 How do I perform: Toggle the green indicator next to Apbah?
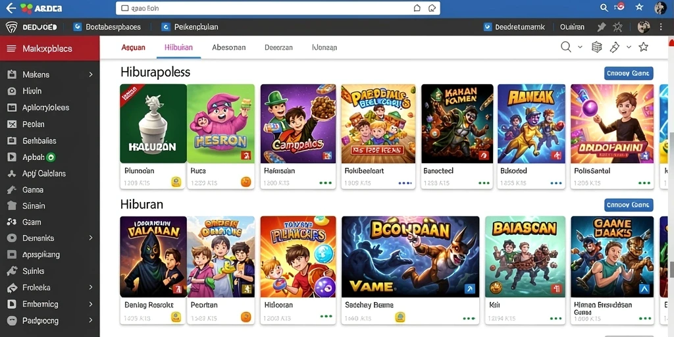[51, 157]
